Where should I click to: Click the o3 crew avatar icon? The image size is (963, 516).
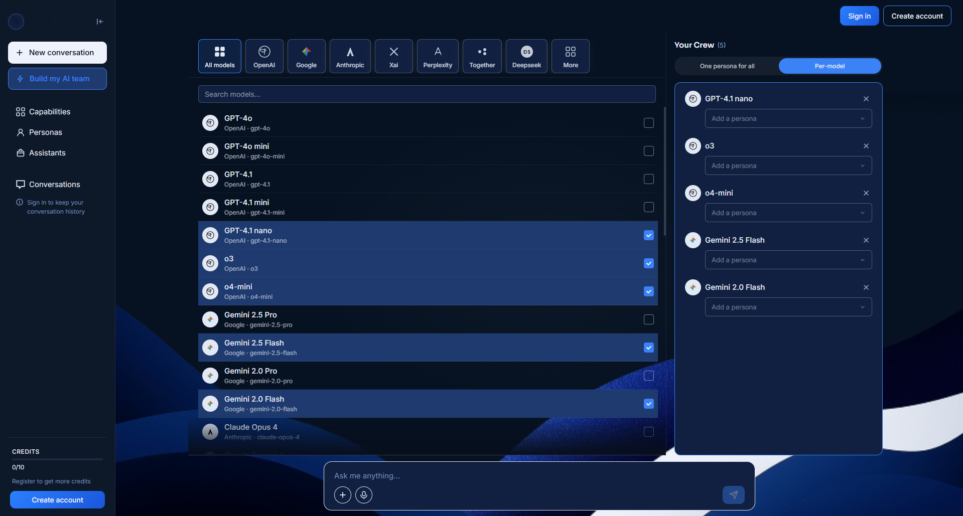[693, 146]
